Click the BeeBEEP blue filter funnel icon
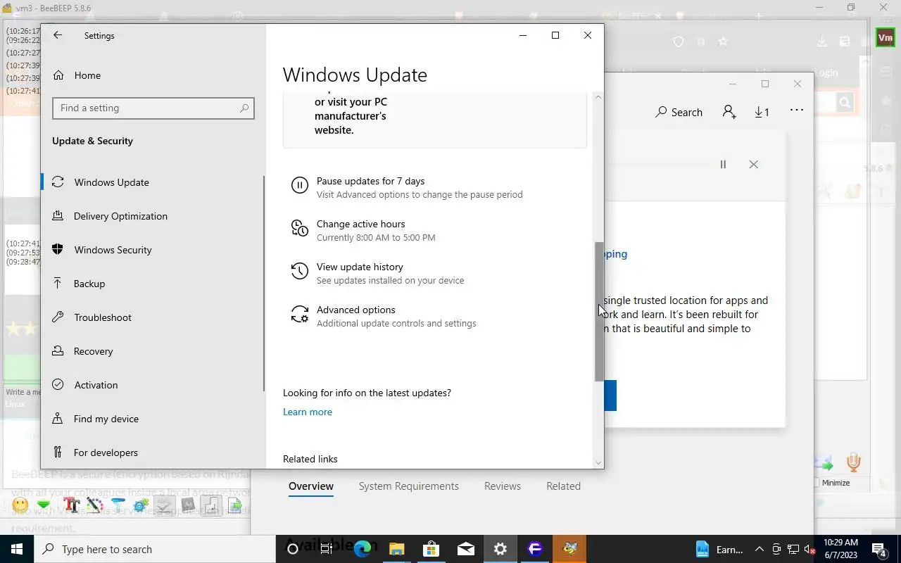The width and height of the screenshot is (901, 563). 118,505
